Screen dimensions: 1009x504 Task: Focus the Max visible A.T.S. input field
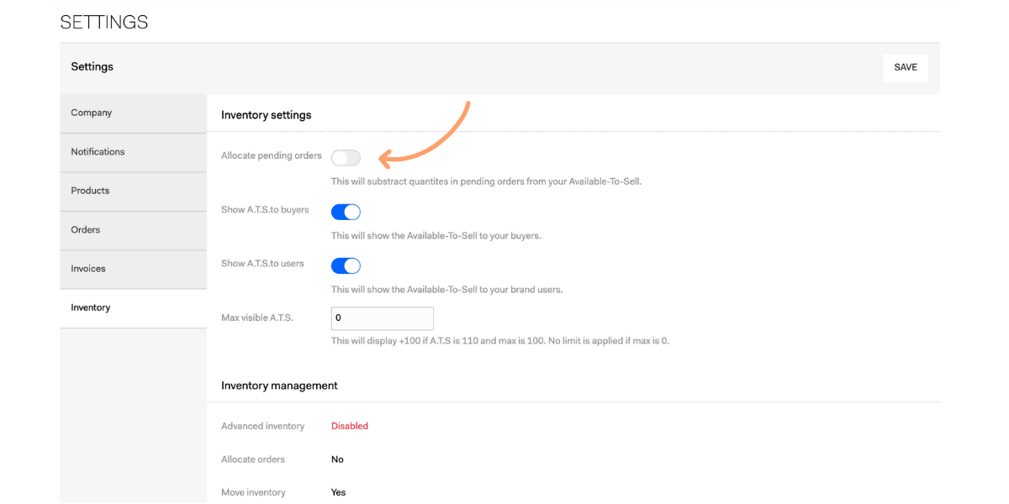coord(383,318)
